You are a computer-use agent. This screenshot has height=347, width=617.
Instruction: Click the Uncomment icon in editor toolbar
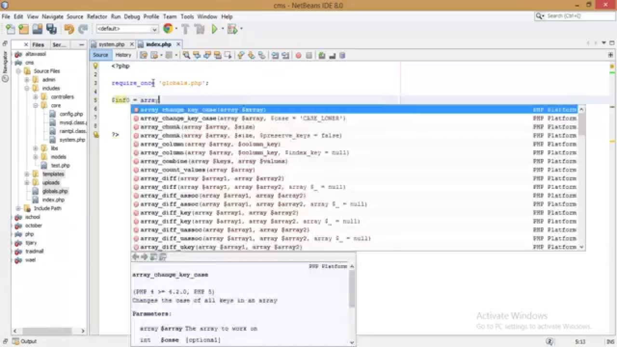pos(332,55)
